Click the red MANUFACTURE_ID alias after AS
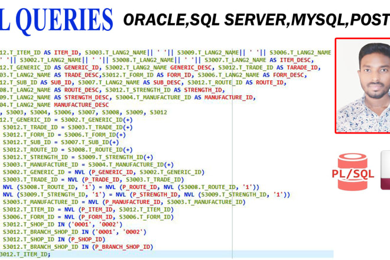This screenshot has height=260, width=390. tap(228, 97)
